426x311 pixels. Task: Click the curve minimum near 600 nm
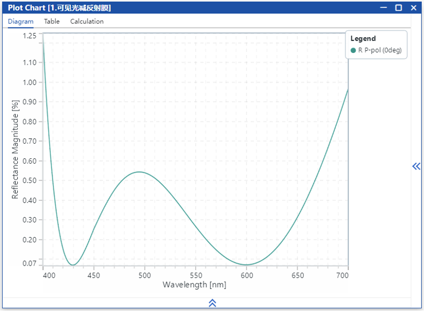coord(247,265)
